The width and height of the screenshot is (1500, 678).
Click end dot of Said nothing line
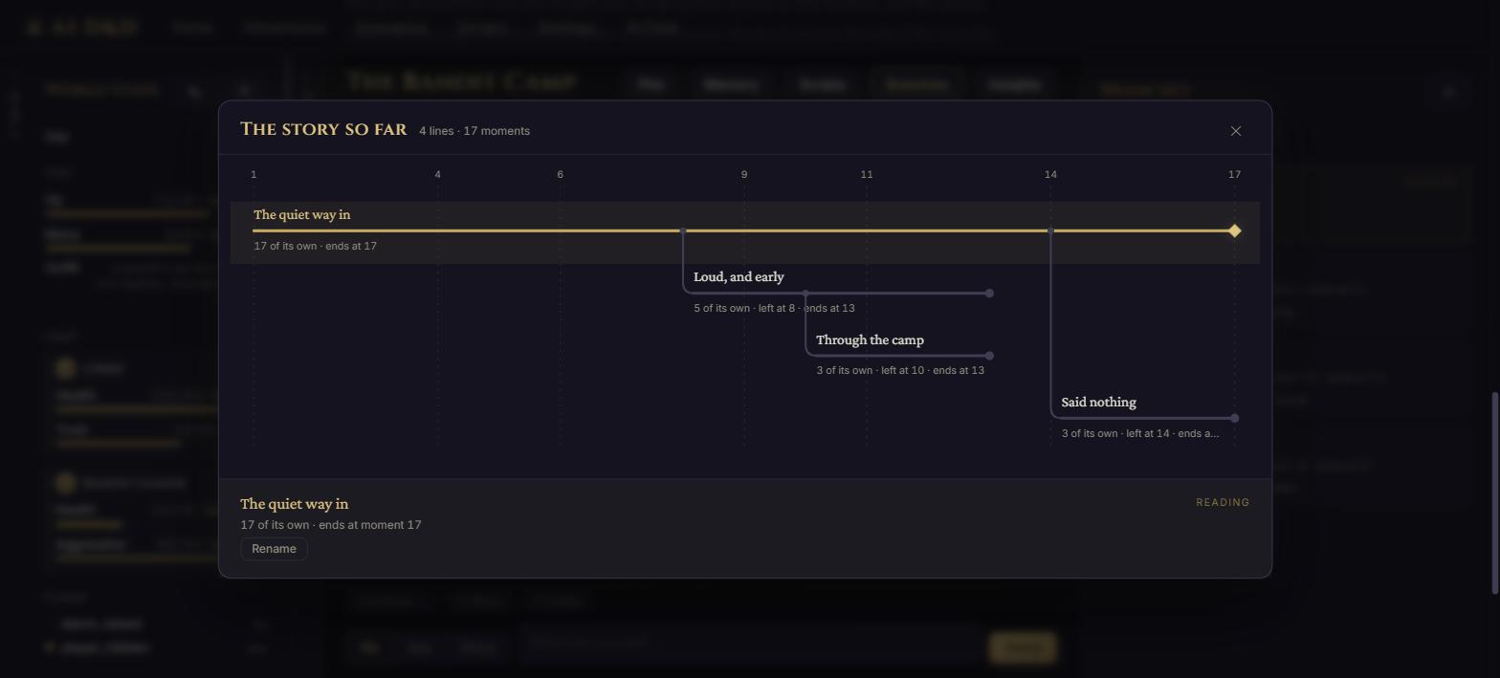click(x=1234, y=418)
